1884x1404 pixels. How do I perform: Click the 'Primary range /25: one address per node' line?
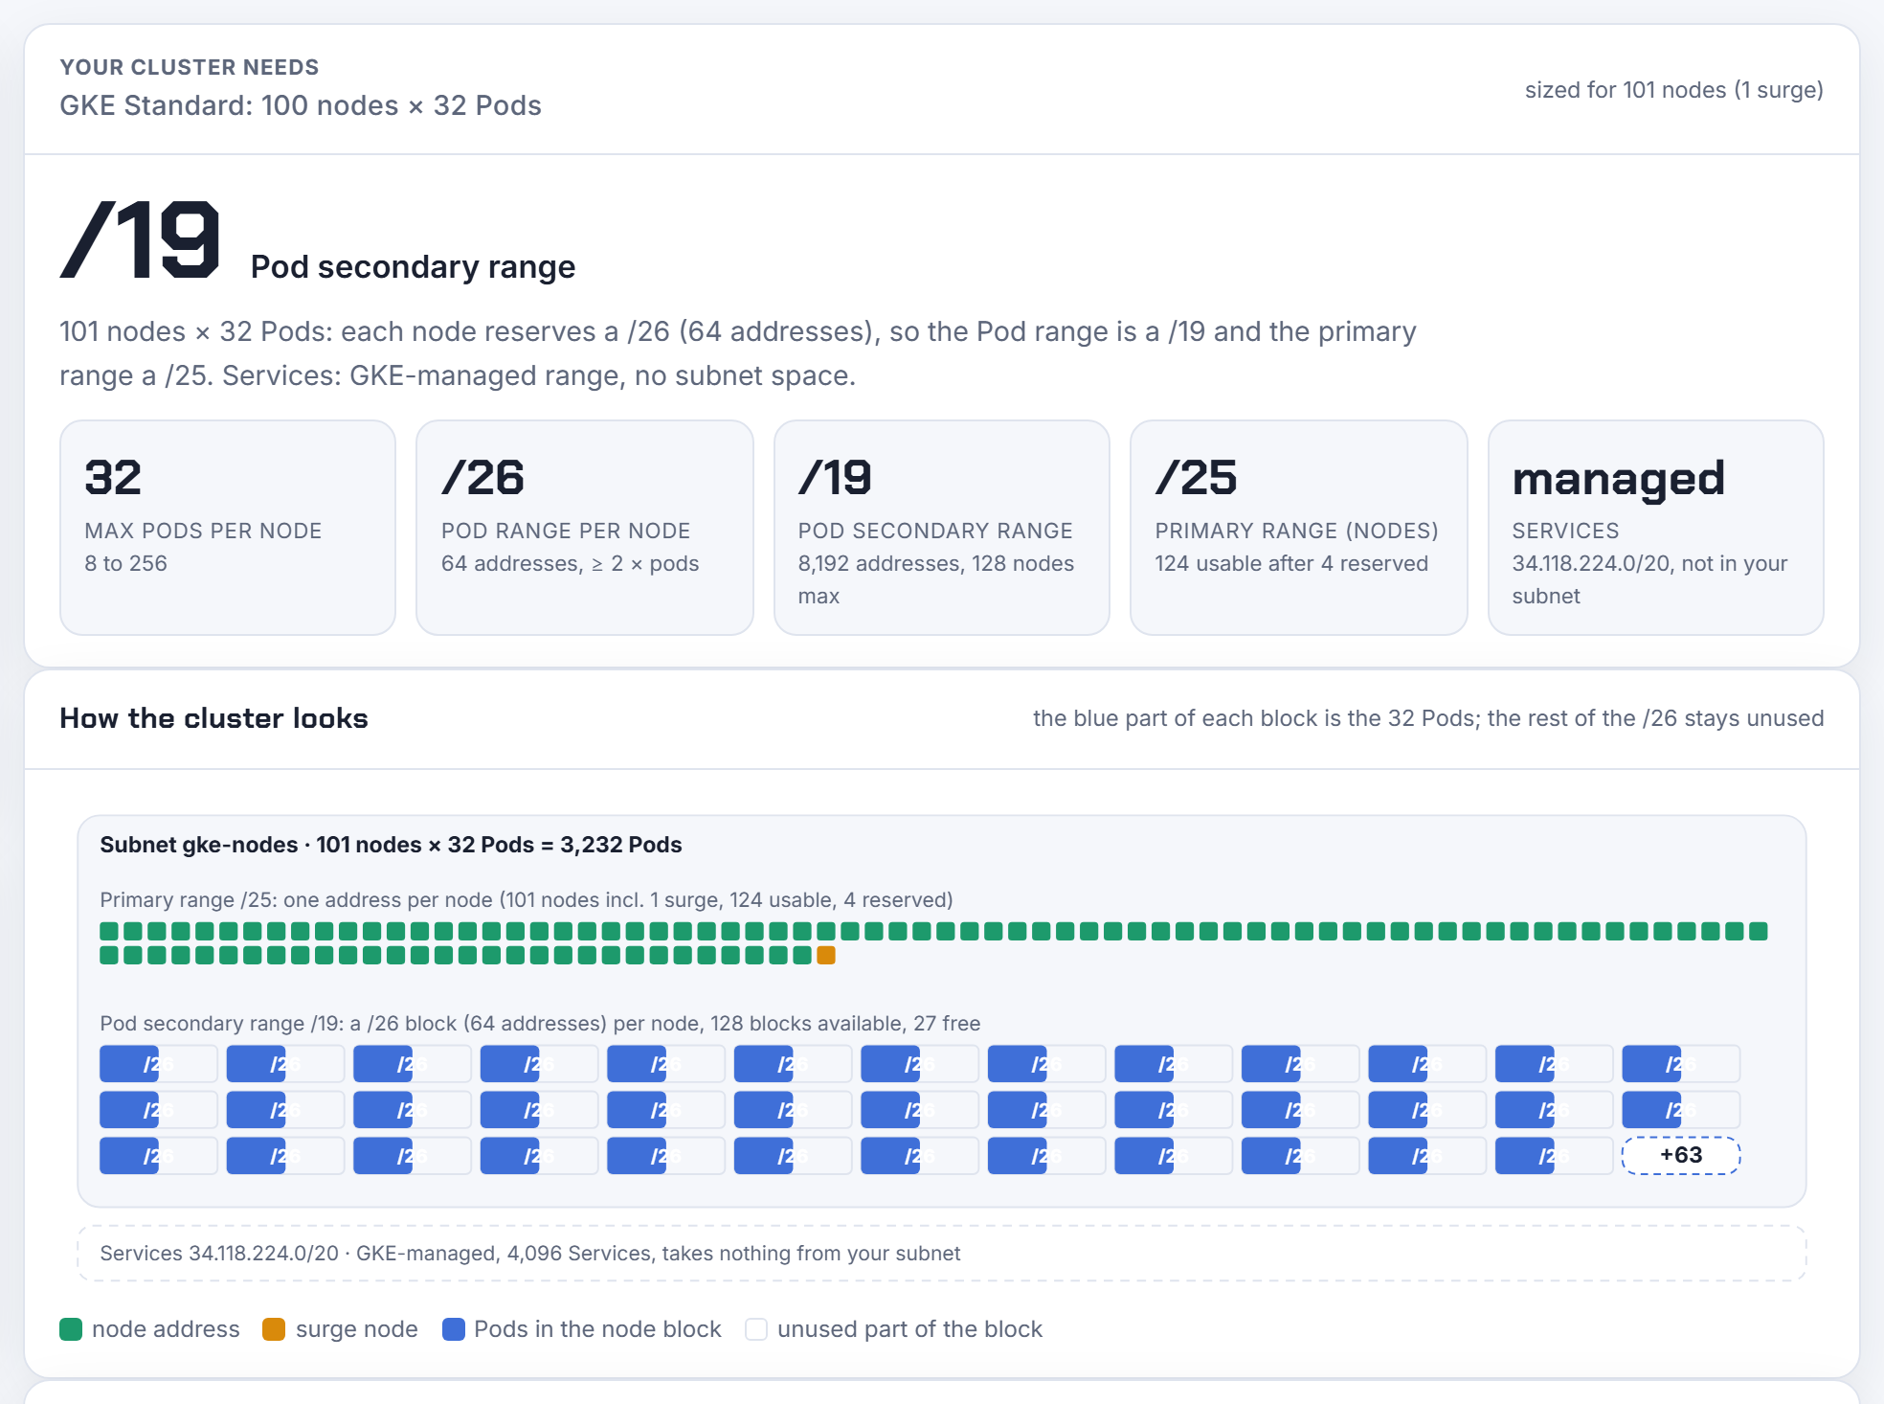click(x=527, y=900)
